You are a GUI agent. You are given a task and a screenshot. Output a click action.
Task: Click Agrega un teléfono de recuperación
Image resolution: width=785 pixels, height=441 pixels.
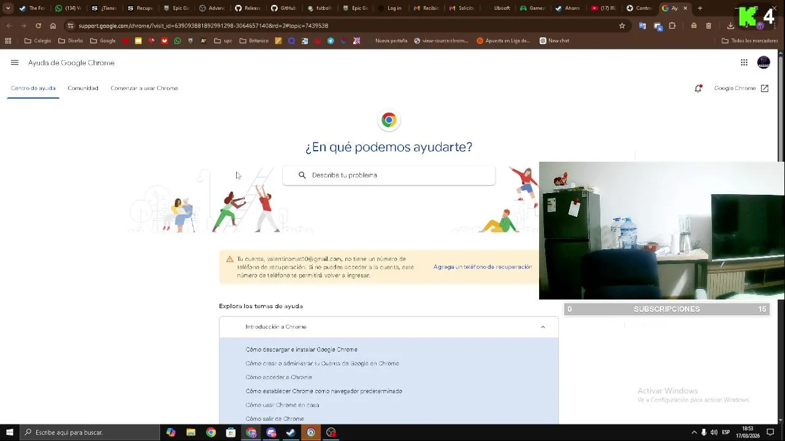[x=483, y=267]
